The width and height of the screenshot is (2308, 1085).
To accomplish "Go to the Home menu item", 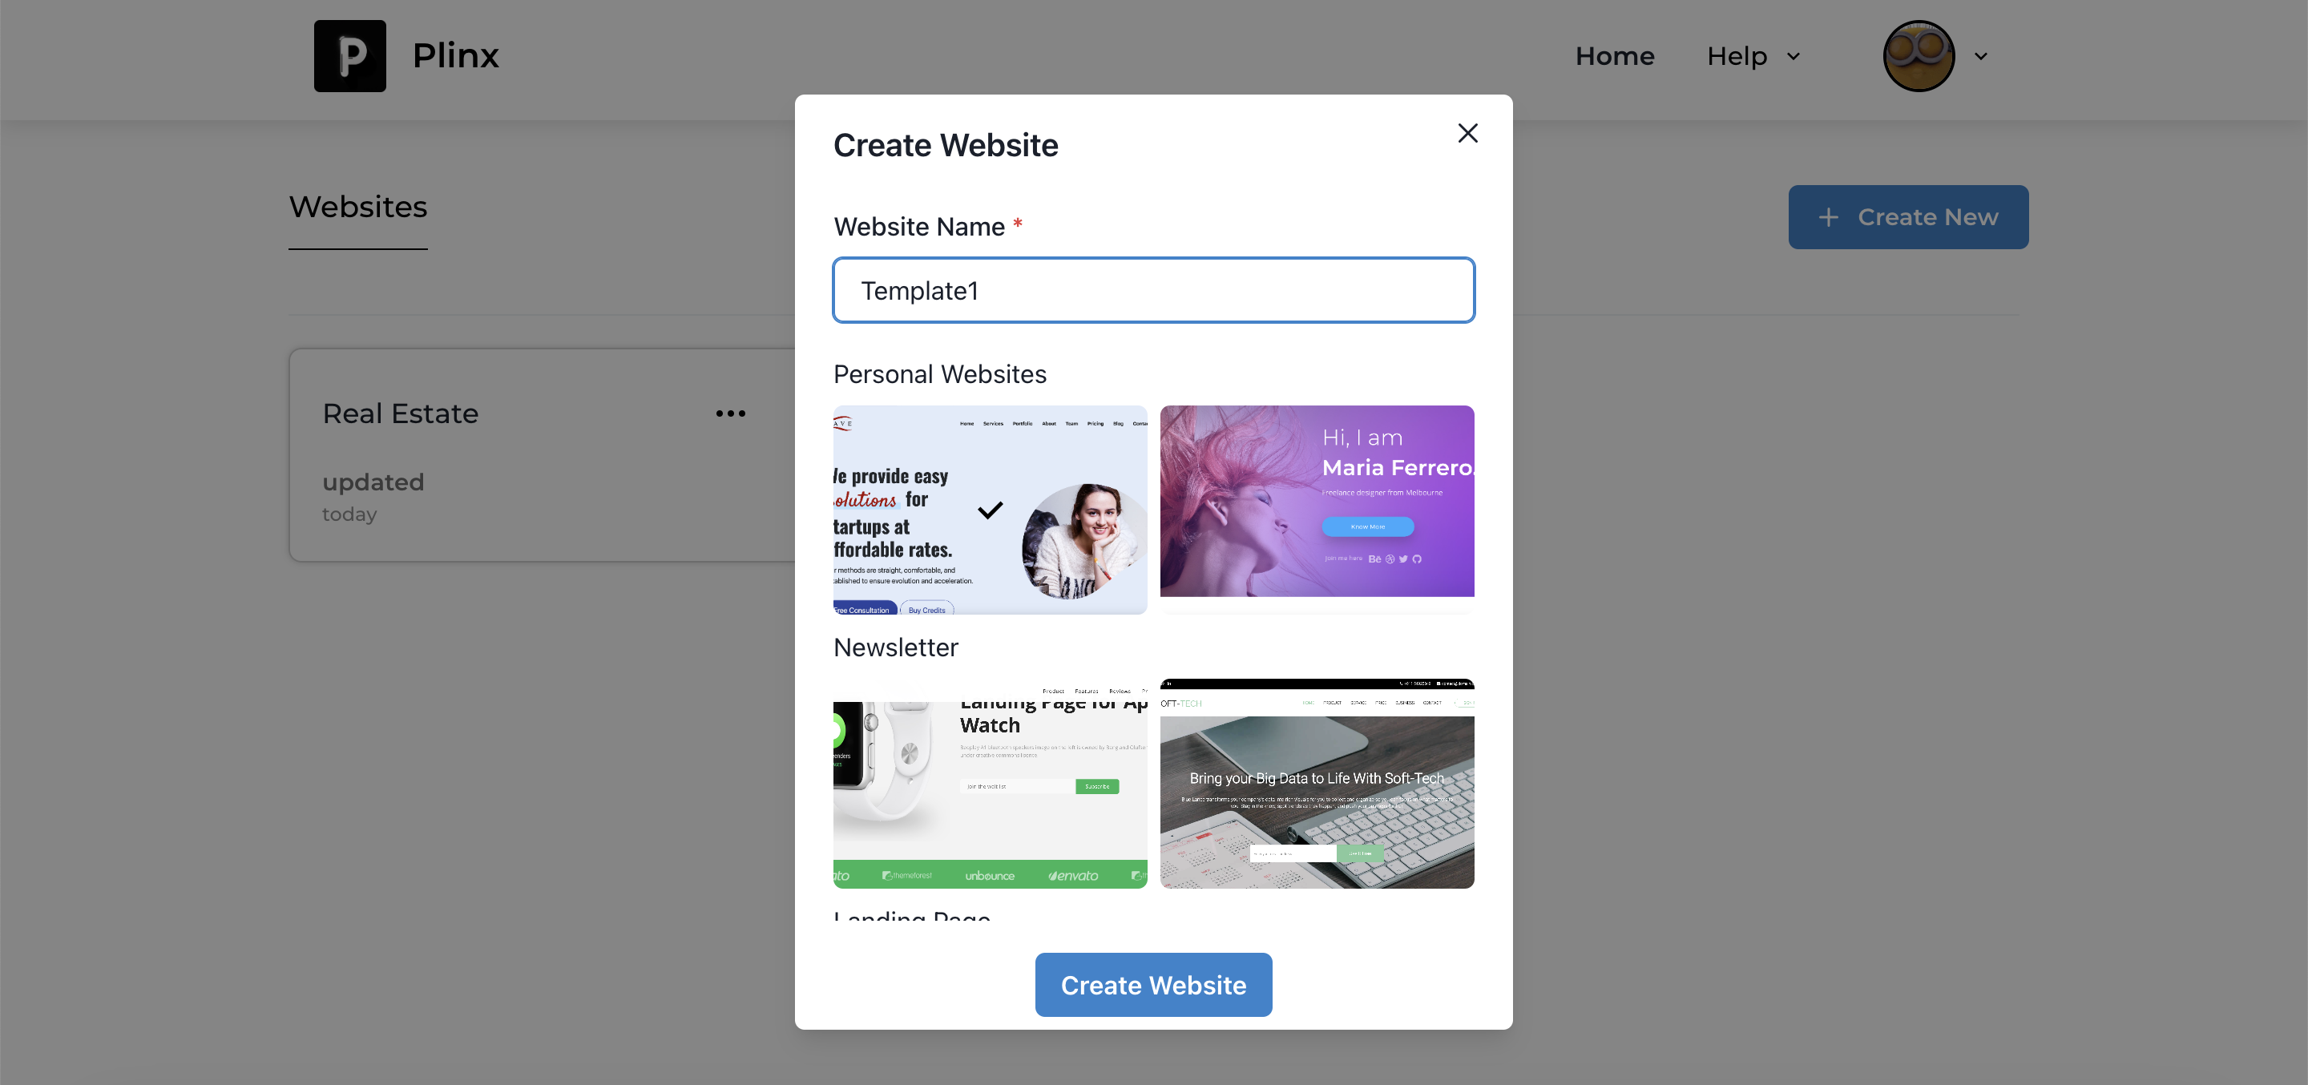I will click(x=1615, y=55).
